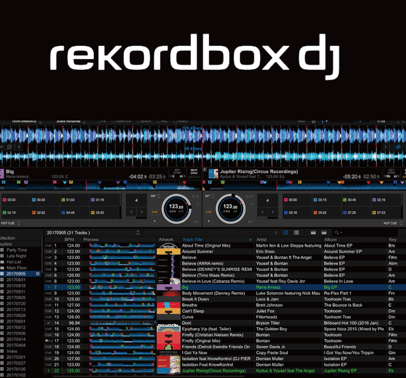The width and height of the screenshot is (406, 378).
Task: Click the plus icon next to 20170905 playlist
Action: pyautogui.click(x=38, y=274)
